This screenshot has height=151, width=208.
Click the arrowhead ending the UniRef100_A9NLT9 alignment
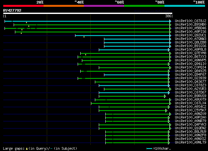(169, 143)
